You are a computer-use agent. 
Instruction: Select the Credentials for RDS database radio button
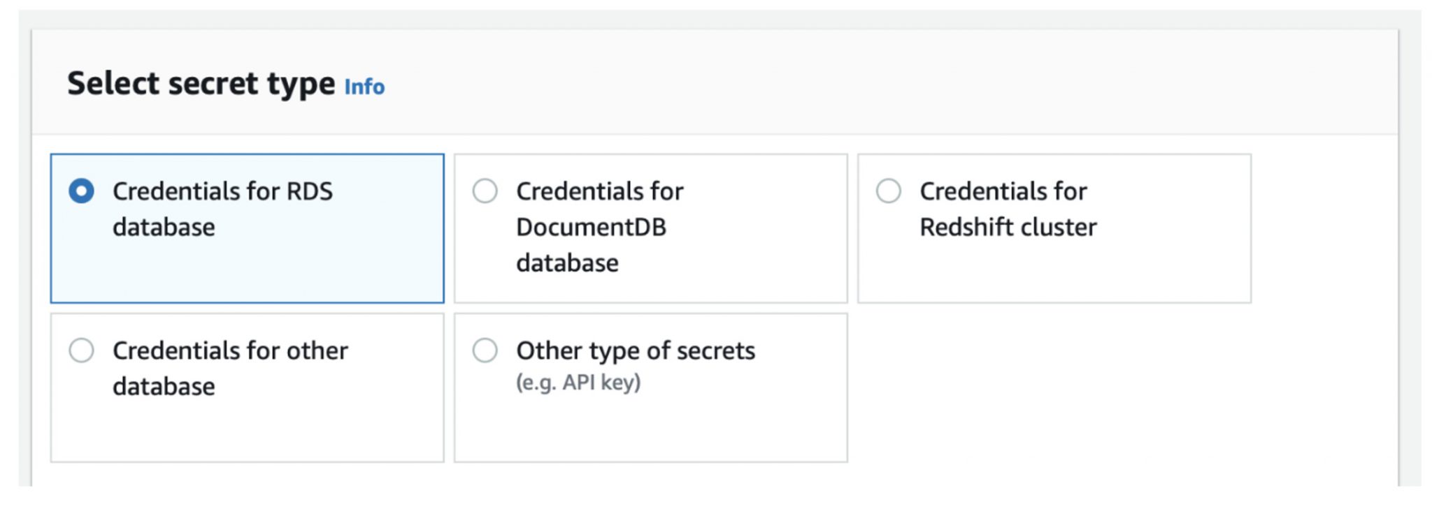[82, 189]
